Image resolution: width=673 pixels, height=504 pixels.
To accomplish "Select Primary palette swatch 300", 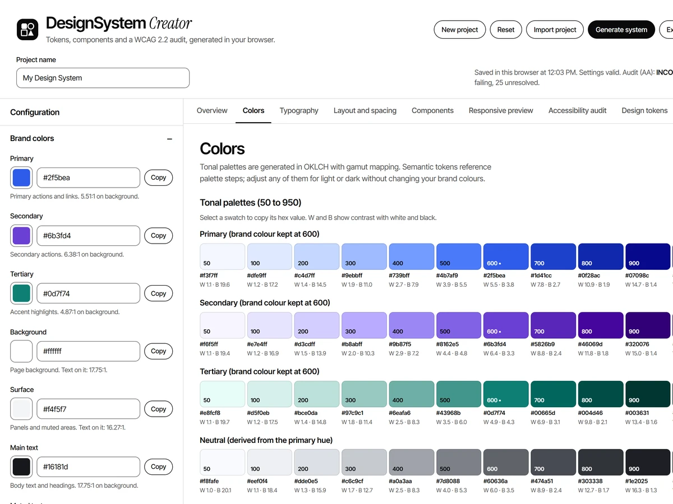I will point(364,256).
